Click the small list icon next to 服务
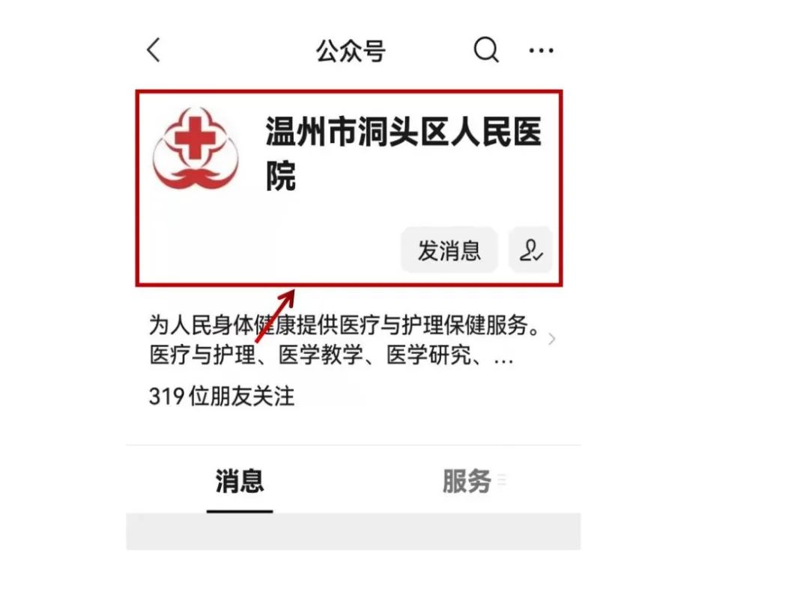This screenshot has width=809, height=606. [x=501, y=480]
